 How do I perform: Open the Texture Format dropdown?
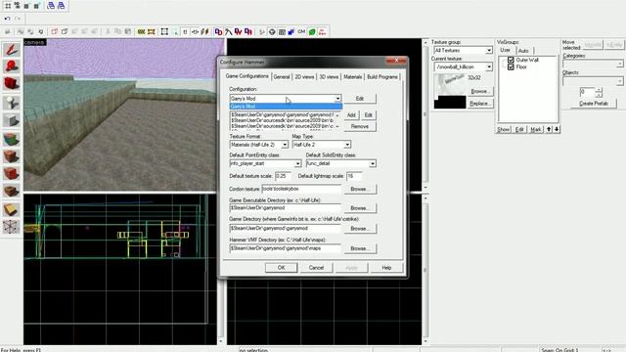[x=285, y=145]
